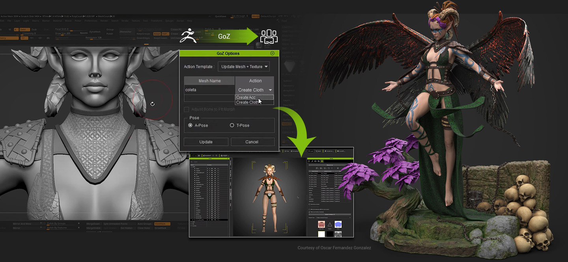Close the GoZ Options dialog

tap(272, 53)
